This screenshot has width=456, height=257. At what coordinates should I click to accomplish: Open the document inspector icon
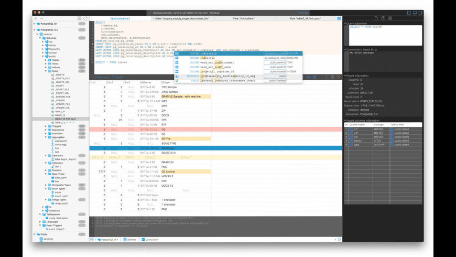coord(376,18)
